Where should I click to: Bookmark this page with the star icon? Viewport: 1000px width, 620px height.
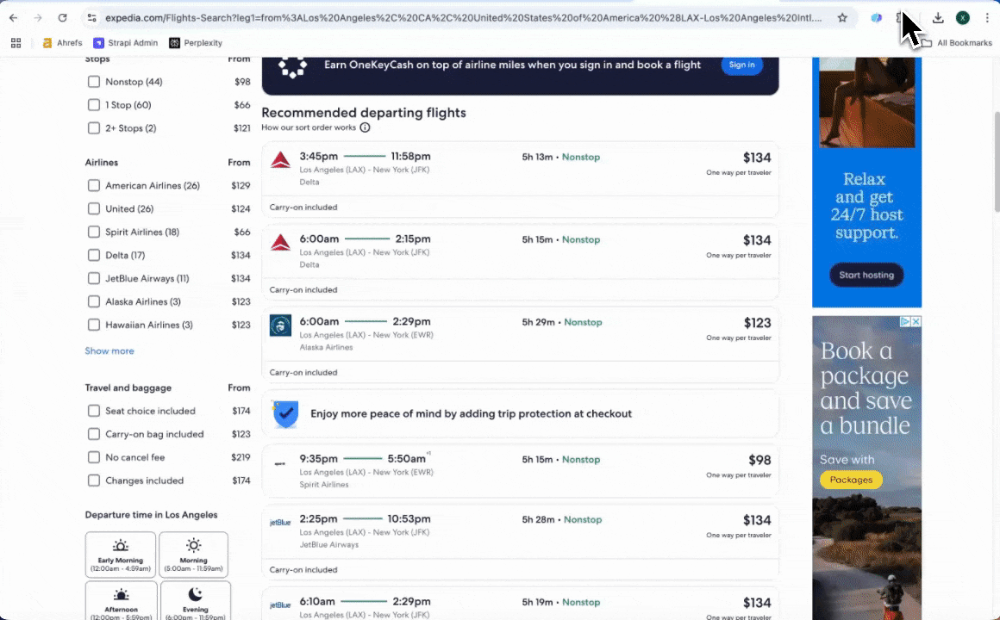[x=842, y=17]
